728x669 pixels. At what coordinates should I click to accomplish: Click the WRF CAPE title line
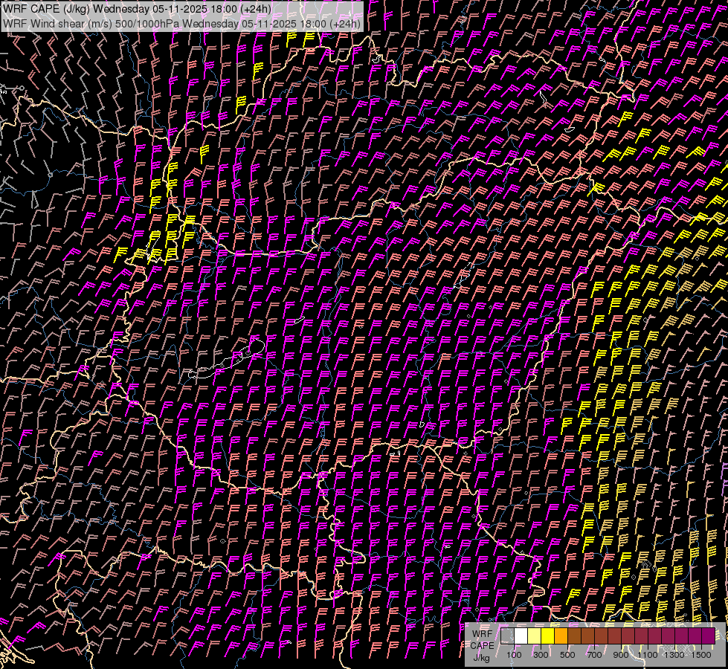coord(138,9)
